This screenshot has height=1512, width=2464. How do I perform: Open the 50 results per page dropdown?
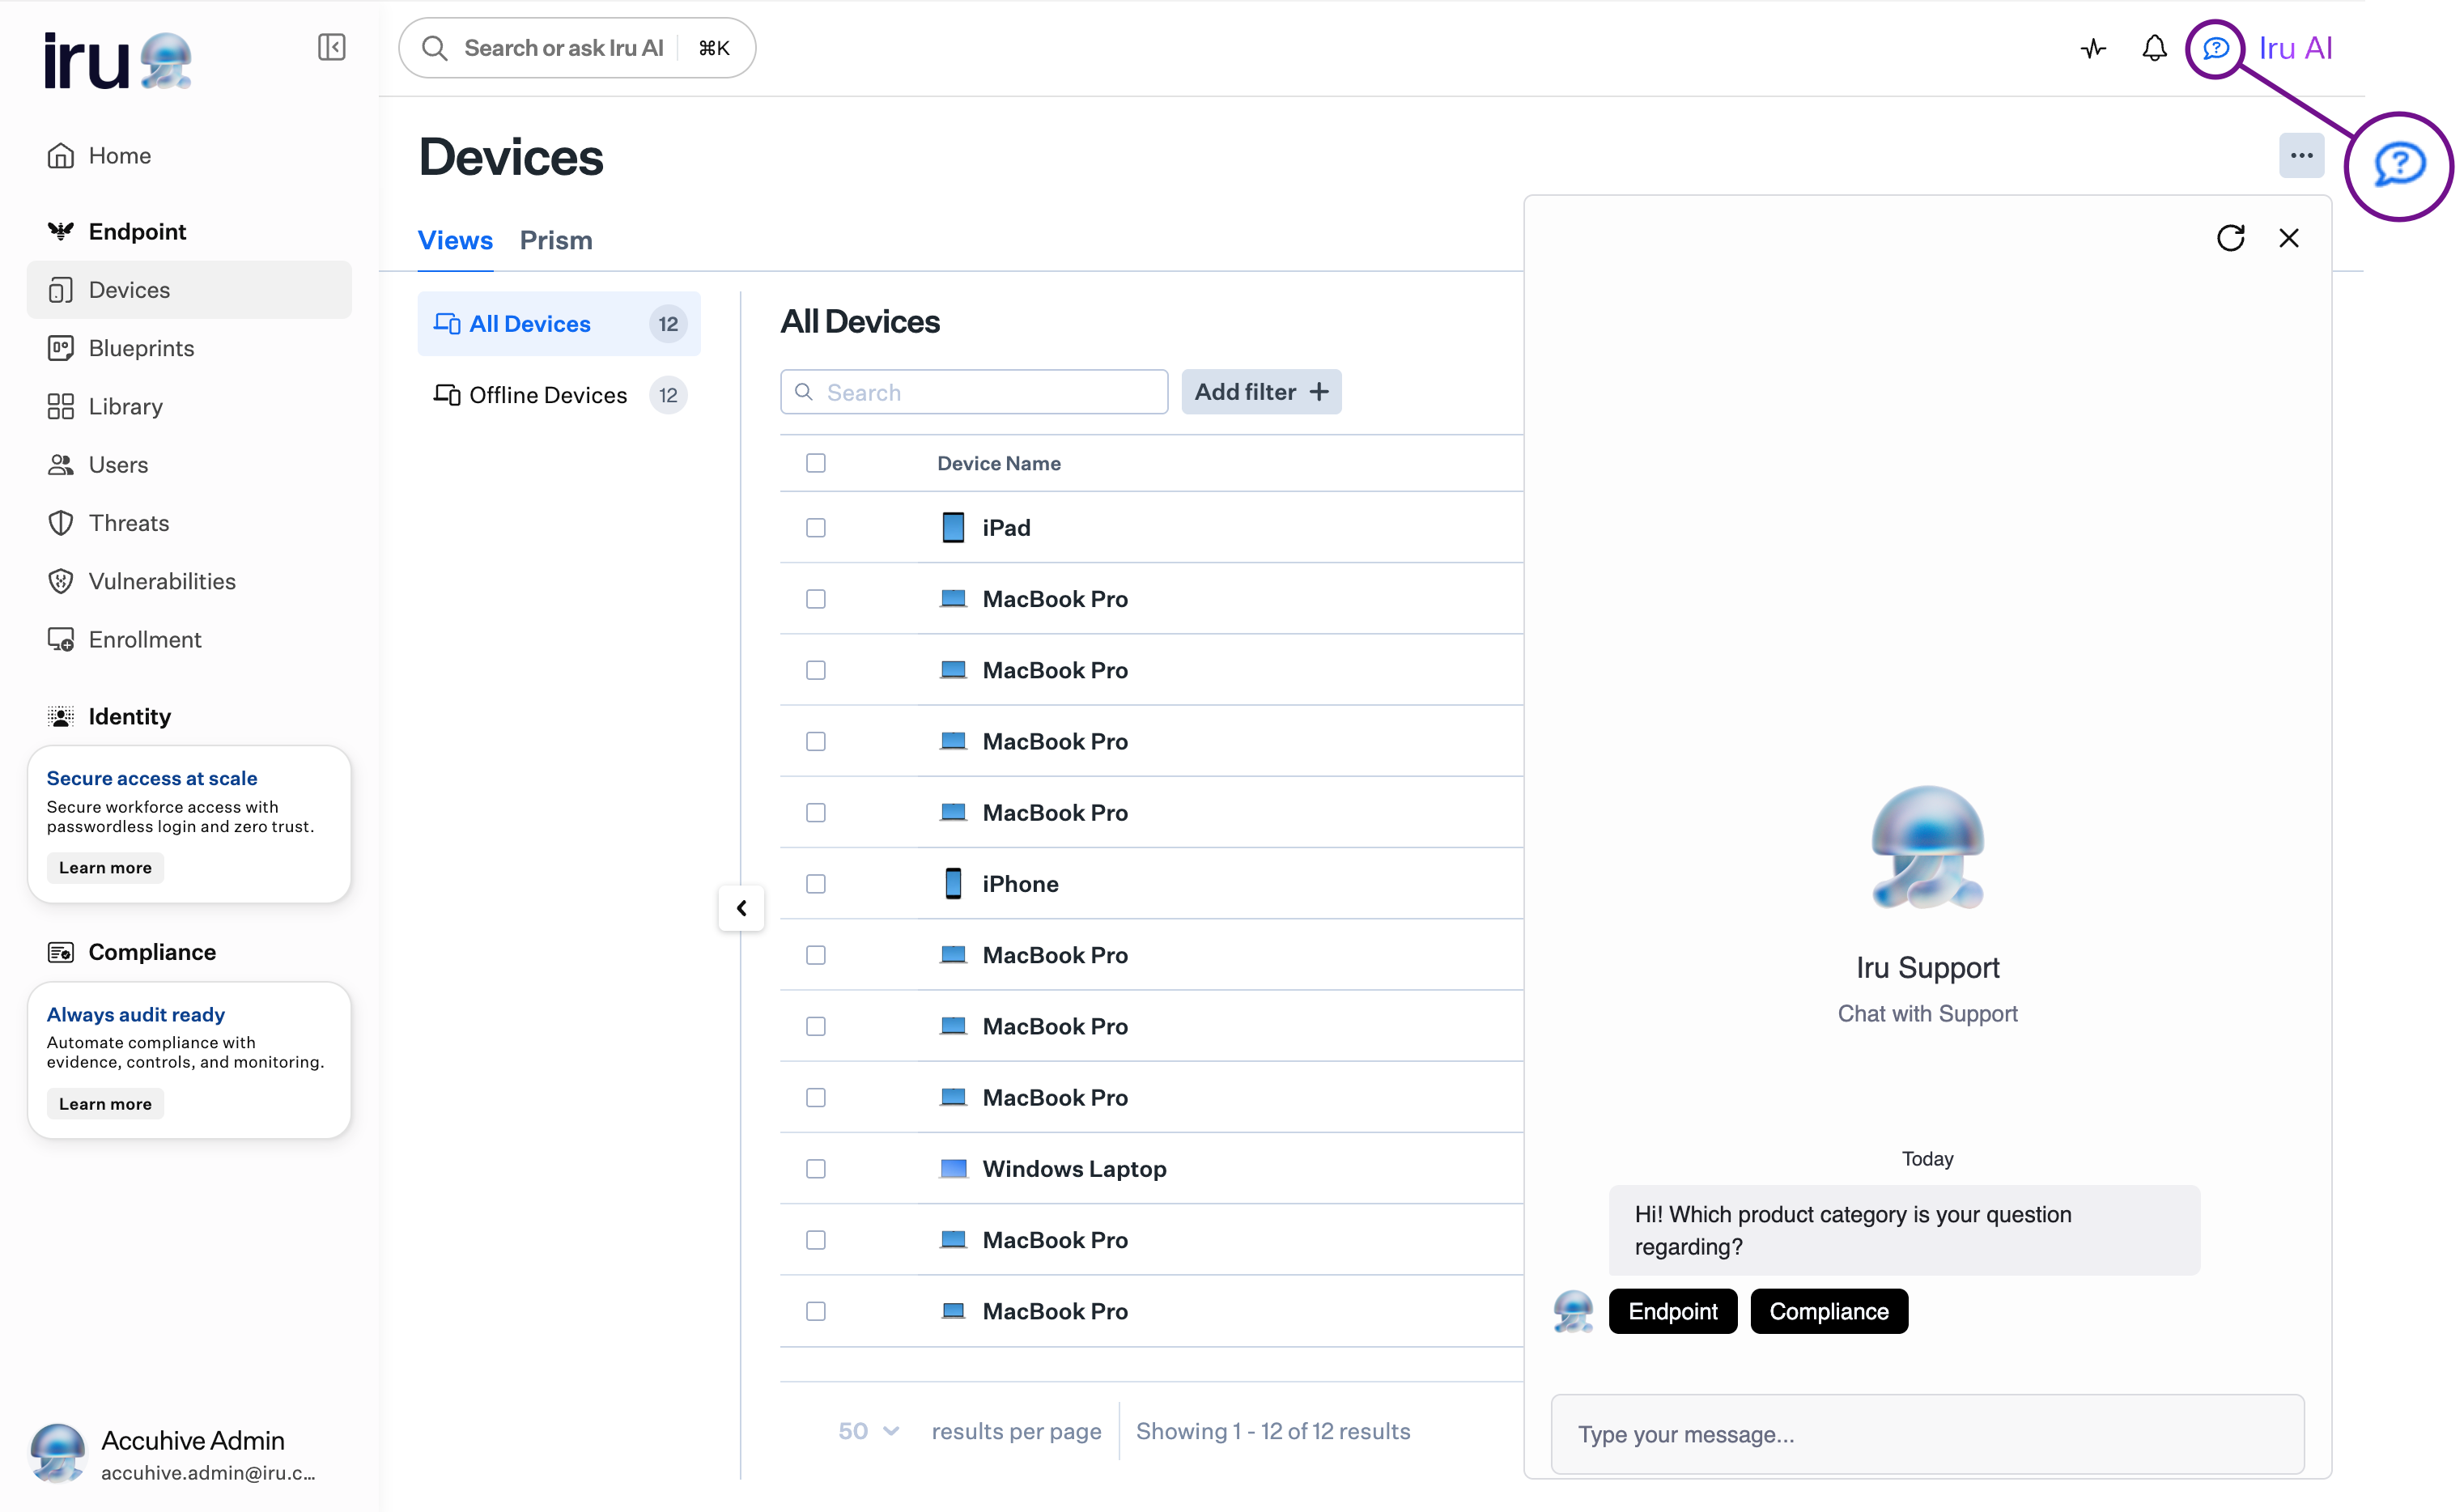[x=868, y=1431]
